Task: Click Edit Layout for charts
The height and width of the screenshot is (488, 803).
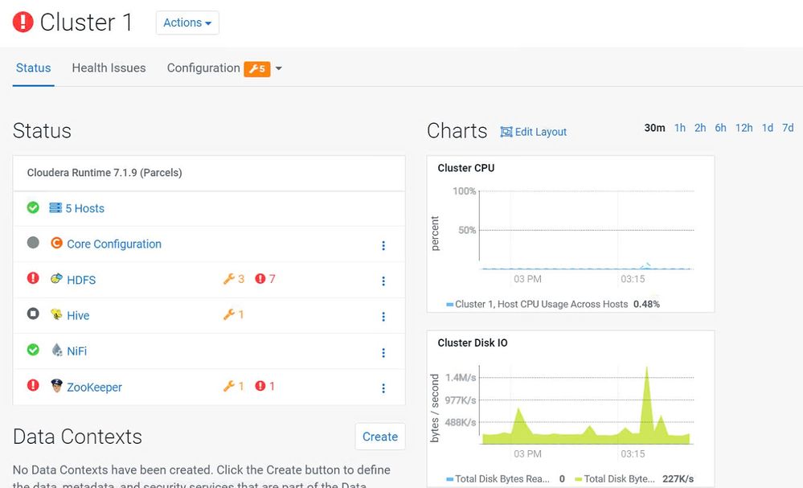Action: click(534, 132)
